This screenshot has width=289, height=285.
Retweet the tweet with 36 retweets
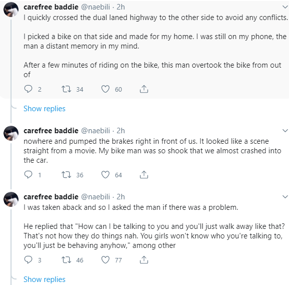66,175
